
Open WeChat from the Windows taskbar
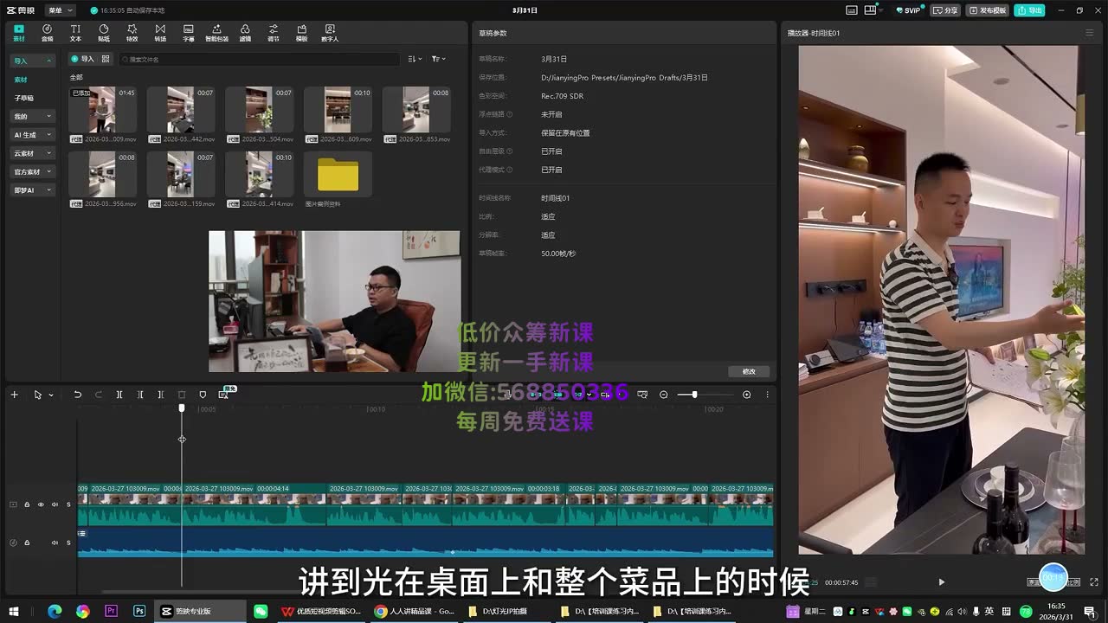(261, 611)
